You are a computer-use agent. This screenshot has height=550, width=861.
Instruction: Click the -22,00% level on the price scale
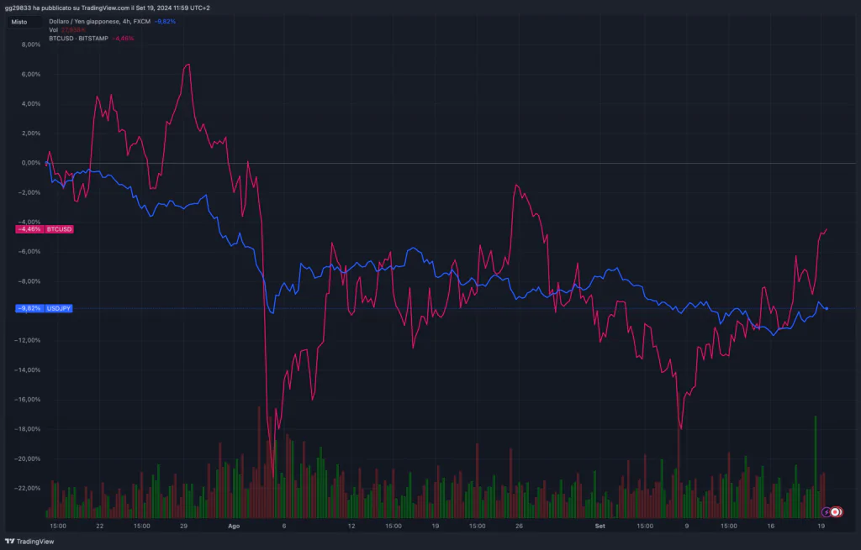click(x=29, y=488)
